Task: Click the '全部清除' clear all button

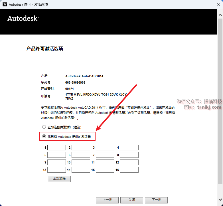Action: (x=59, y=179)
